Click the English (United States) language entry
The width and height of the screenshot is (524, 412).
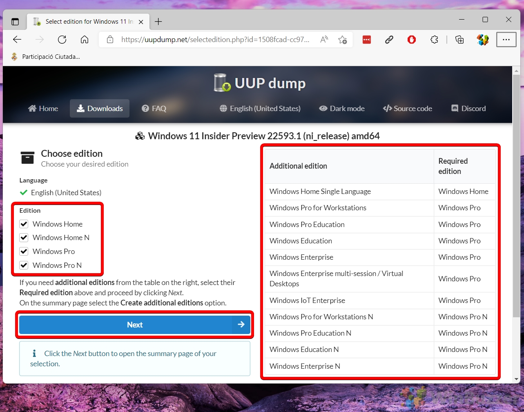66,193
